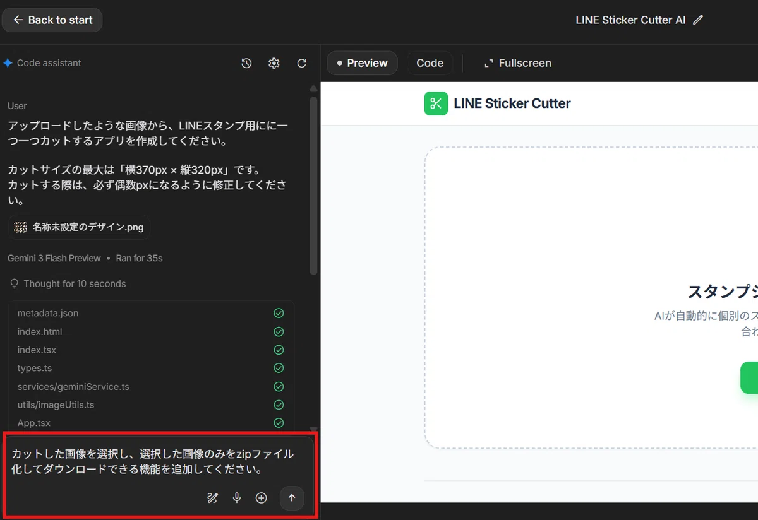Click the light bulb thought icon
Screen dimensions: 758x520
[x=15, y=284]
